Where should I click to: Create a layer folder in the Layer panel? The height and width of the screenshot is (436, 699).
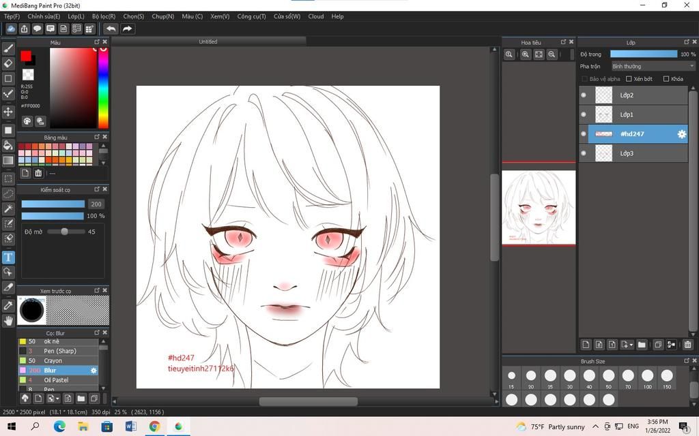(x=642, y=344)
